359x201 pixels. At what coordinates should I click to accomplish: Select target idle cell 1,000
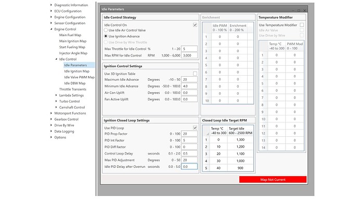click(x=240, y=161)
